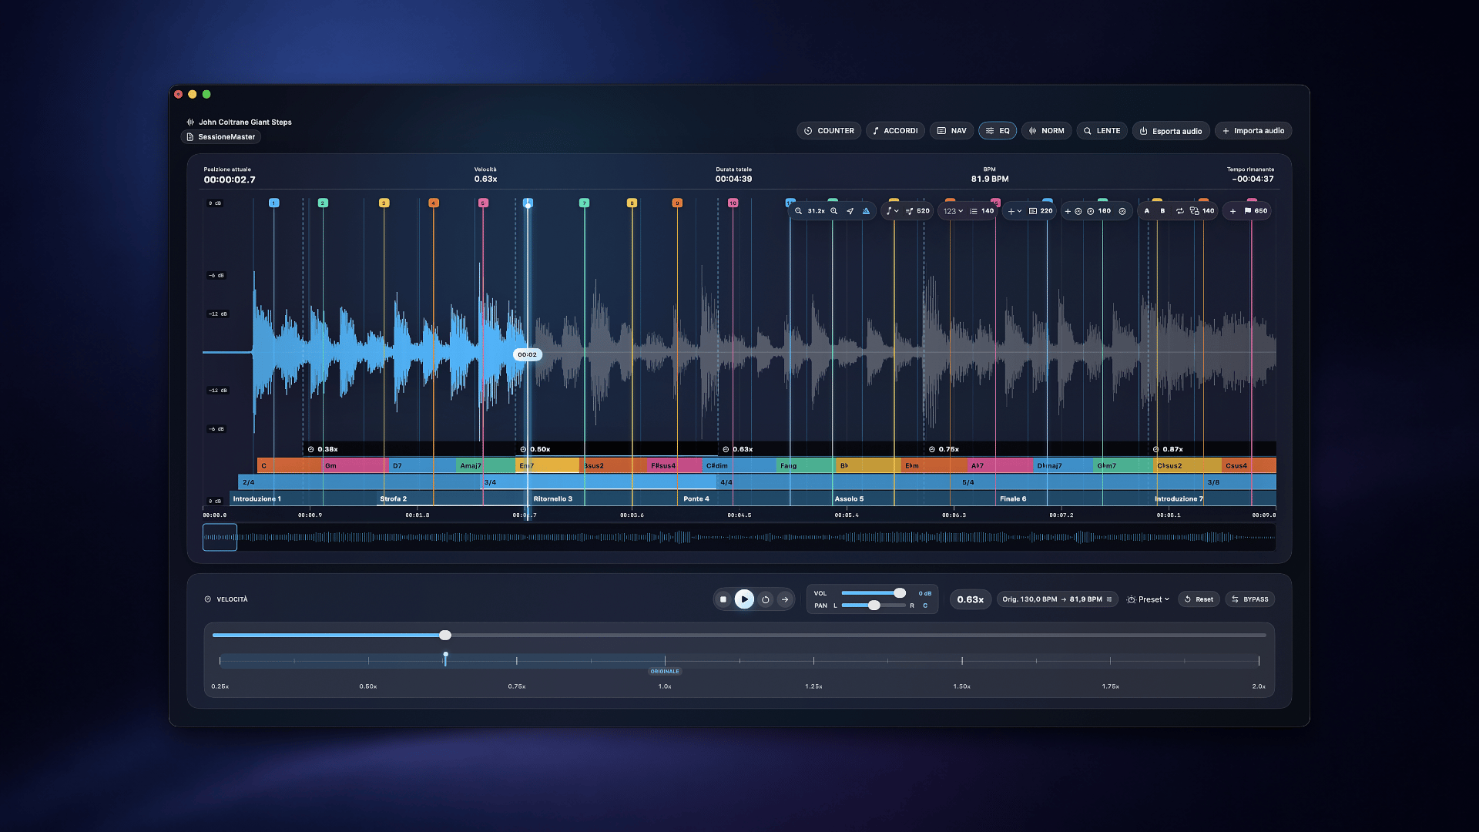
Task: Center pan with the C button
Action: (925, 606)
